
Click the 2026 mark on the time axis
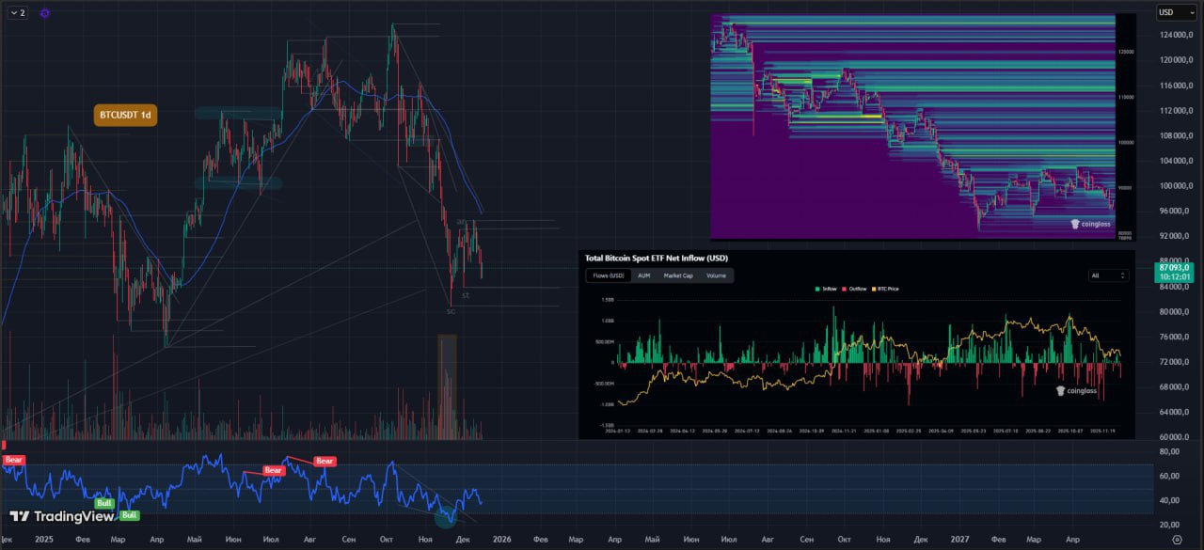(x=501, y=540)
